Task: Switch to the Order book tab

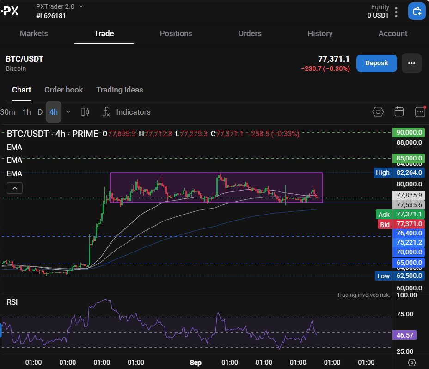Action: coord(63,90)
